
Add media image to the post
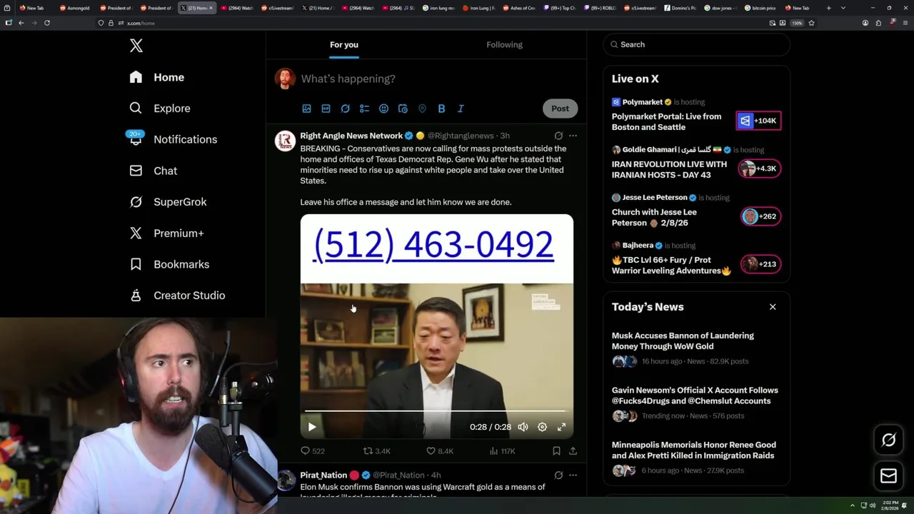(306, 109)
